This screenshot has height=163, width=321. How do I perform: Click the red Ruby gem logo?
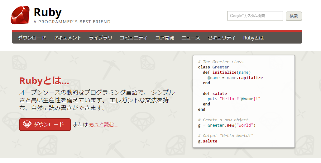coord(20,15)
